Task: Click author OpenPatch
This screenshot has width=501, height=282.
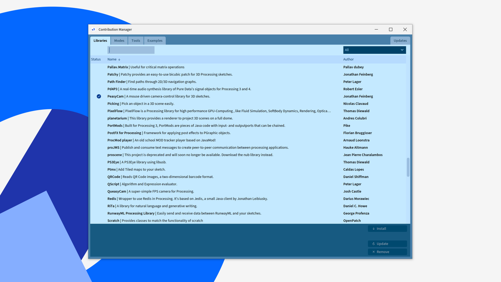Action: 352,220
